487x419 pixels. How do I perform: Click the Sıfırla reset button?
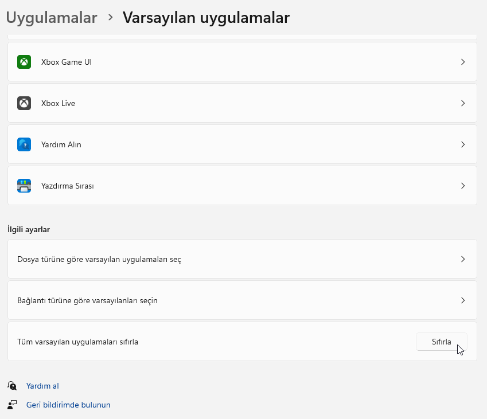coord(441,341)
